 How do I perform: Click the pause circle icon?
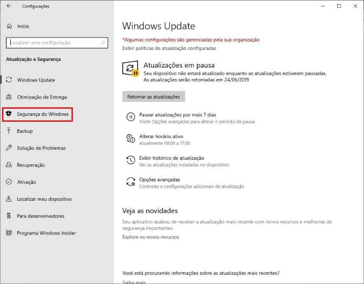(131, 117)
